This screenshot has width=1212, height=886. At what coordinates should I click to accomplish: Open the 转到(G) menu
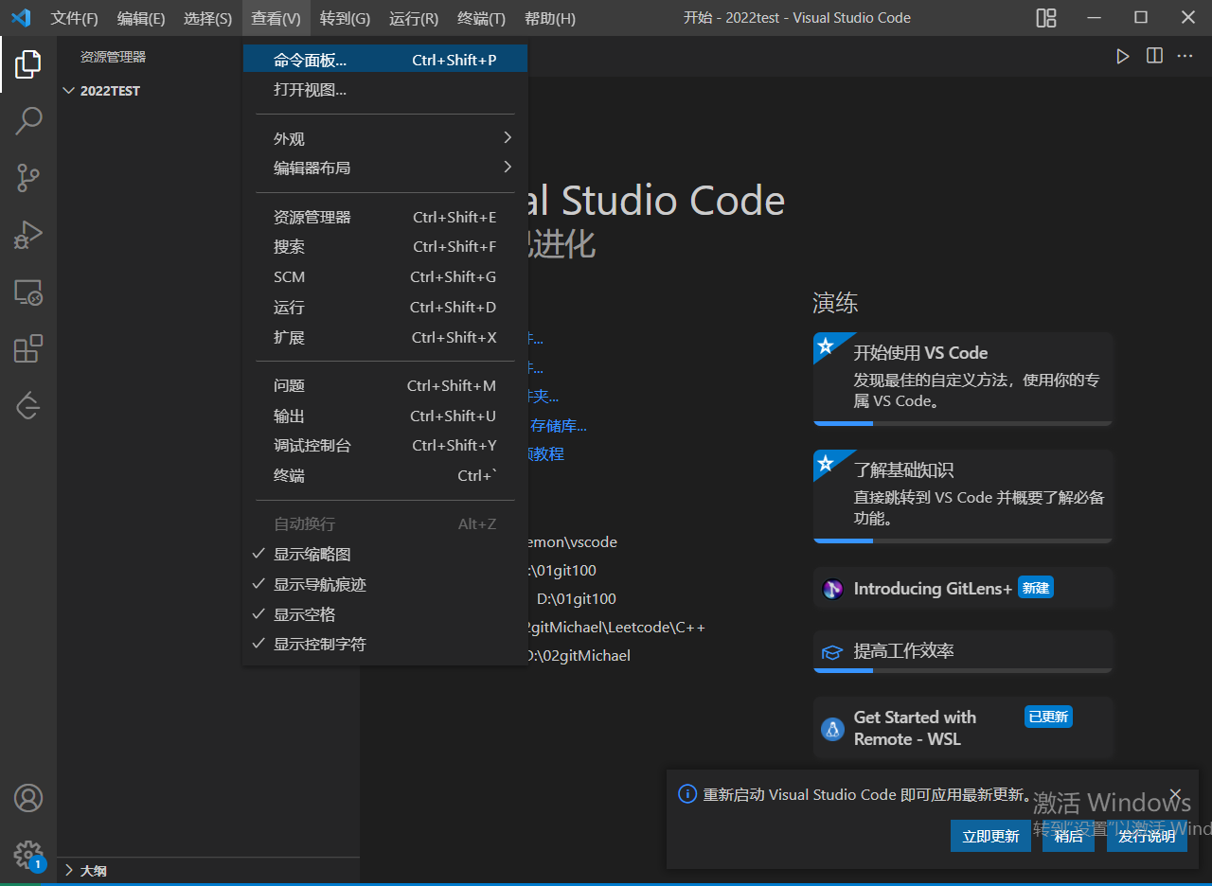click(345, 18)
